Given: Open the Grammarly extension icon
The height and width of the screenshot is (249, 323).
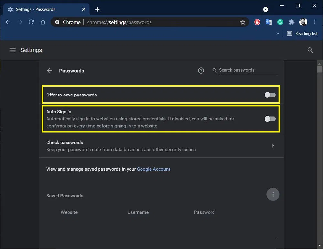Looking at the screenshot, I should point(280,22).
